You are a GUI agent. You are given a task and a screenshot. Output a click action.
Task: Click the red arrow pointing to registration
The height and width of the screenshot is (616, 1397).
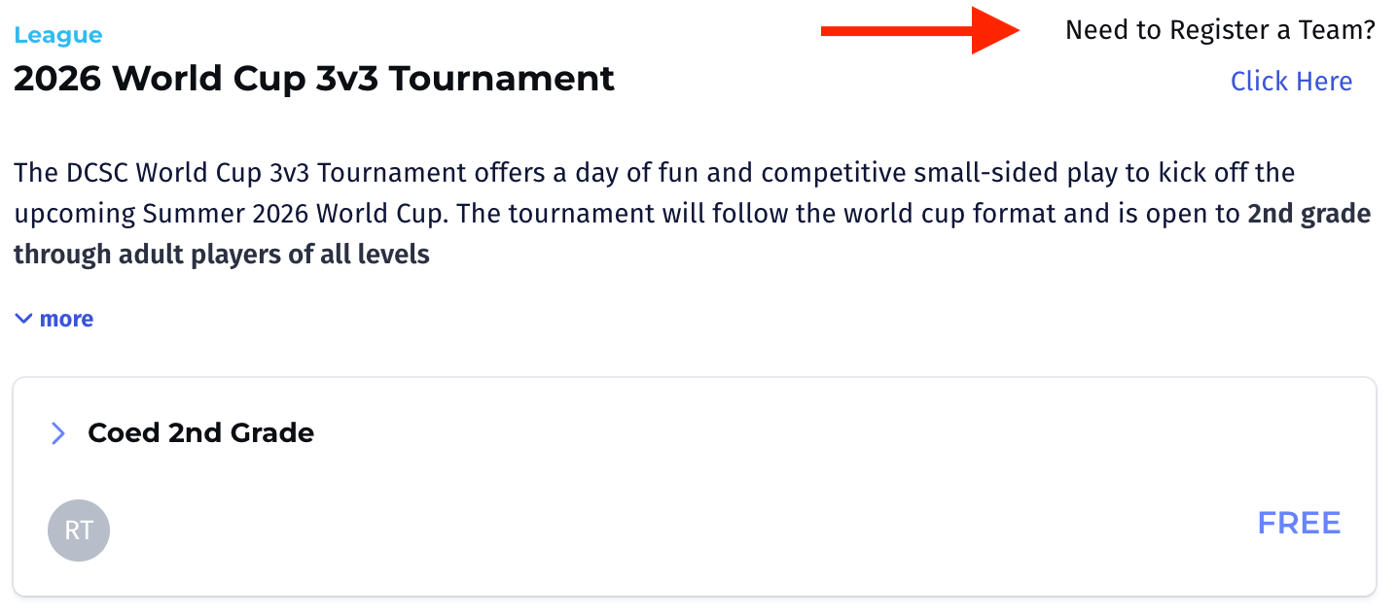[919, 31]
